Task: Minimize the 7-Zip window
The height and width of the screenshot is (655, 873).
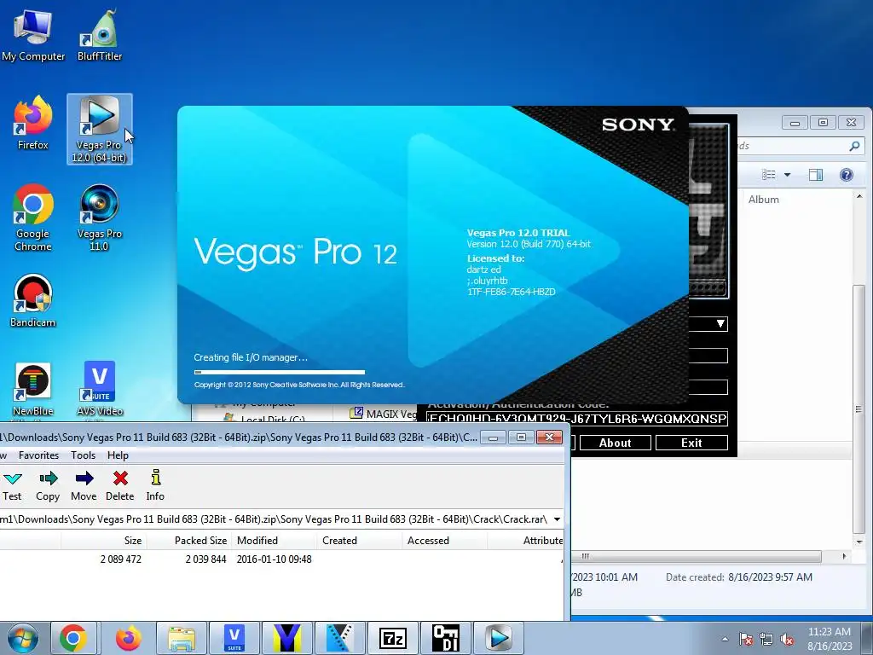Action: (493, 438)
